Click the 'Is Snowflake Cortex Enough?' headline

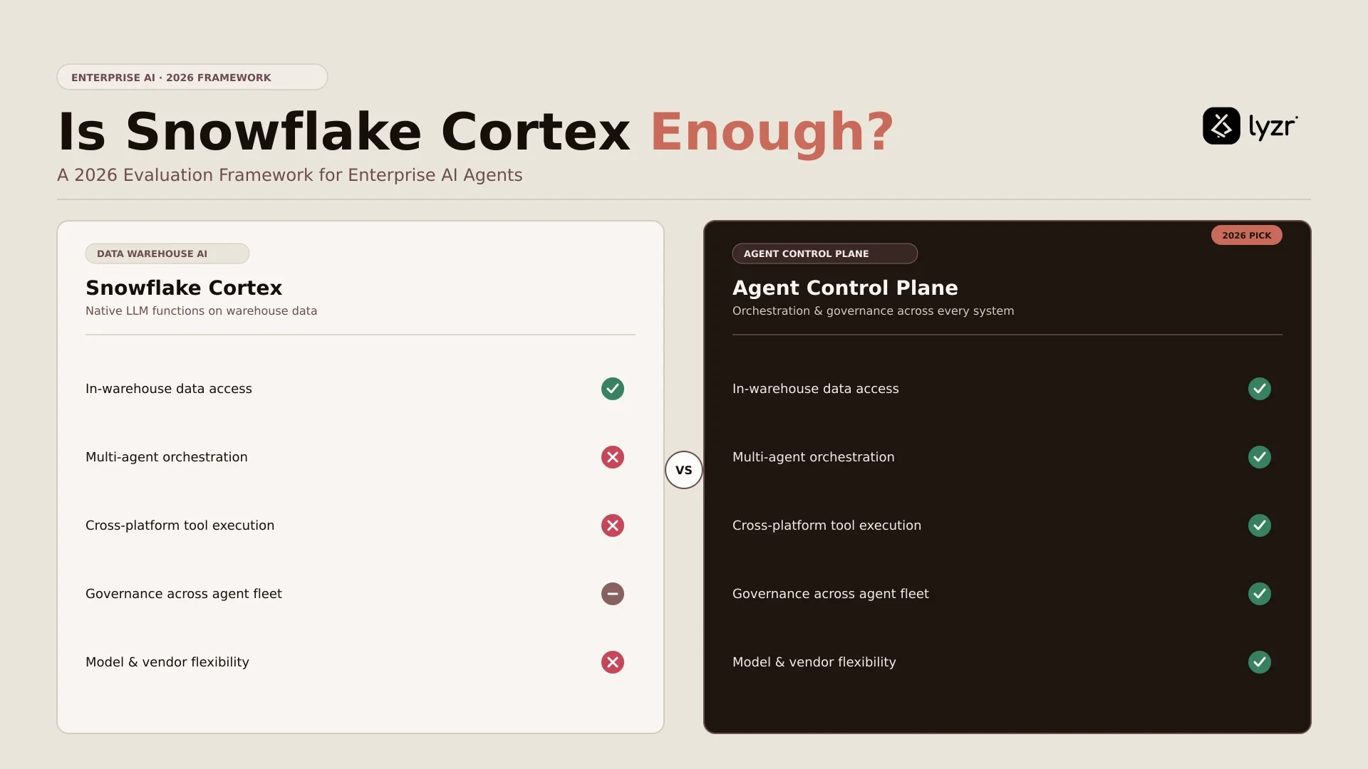pos(476,132)
